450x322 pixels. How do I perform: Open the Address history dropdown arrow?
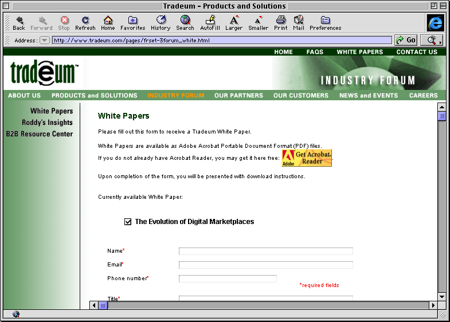click(45, 40)
